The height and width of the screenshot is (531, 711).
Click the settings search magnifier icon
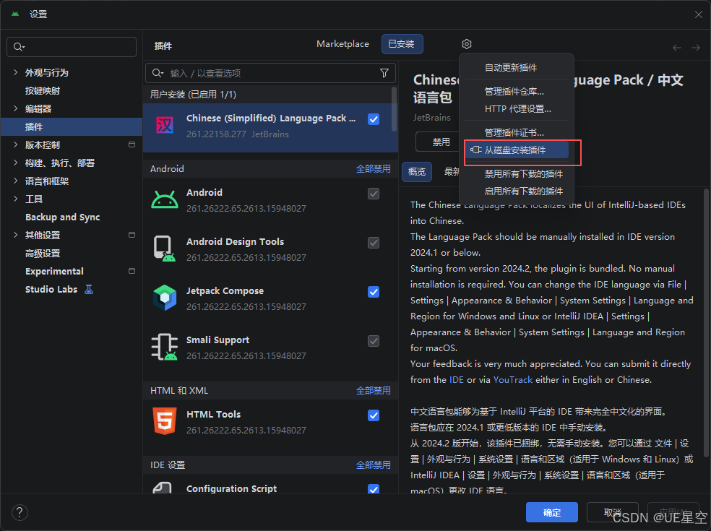pyautogui.click(x=19, y=47)
